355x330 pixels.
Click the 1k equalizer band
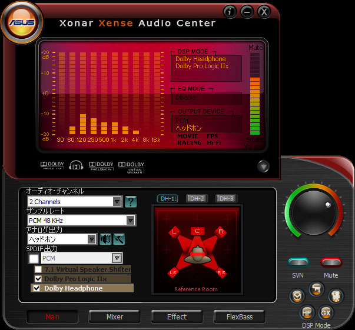coord(115,93)
